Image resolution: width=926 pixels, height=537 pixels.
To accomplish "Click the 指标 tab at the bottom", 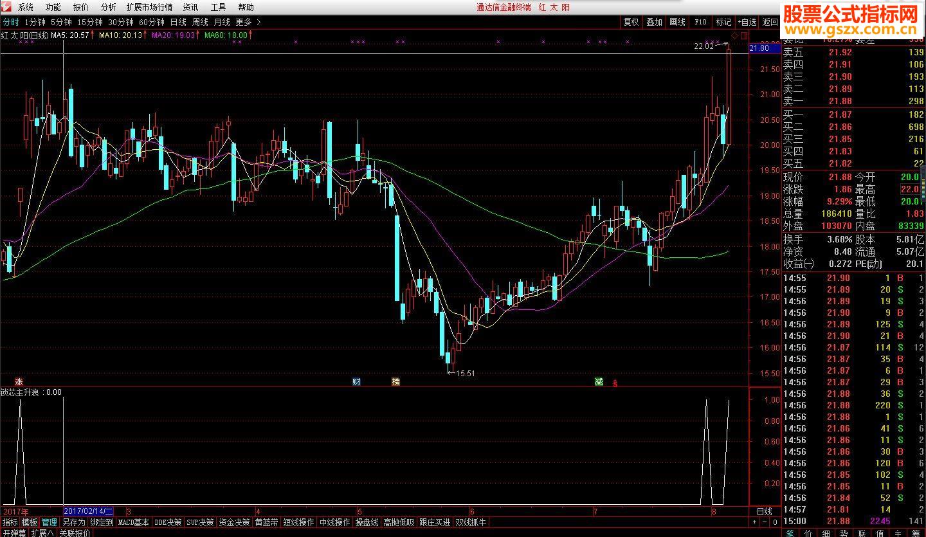I will tap(10, 522).
